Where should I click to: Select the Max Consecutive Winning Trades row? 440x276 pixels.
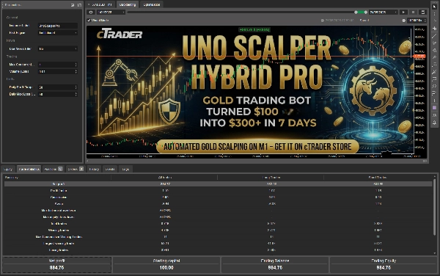point(218,237)
